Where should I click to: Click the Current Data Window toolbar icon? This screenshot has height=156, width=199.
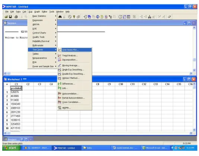(x=124, y=17)
